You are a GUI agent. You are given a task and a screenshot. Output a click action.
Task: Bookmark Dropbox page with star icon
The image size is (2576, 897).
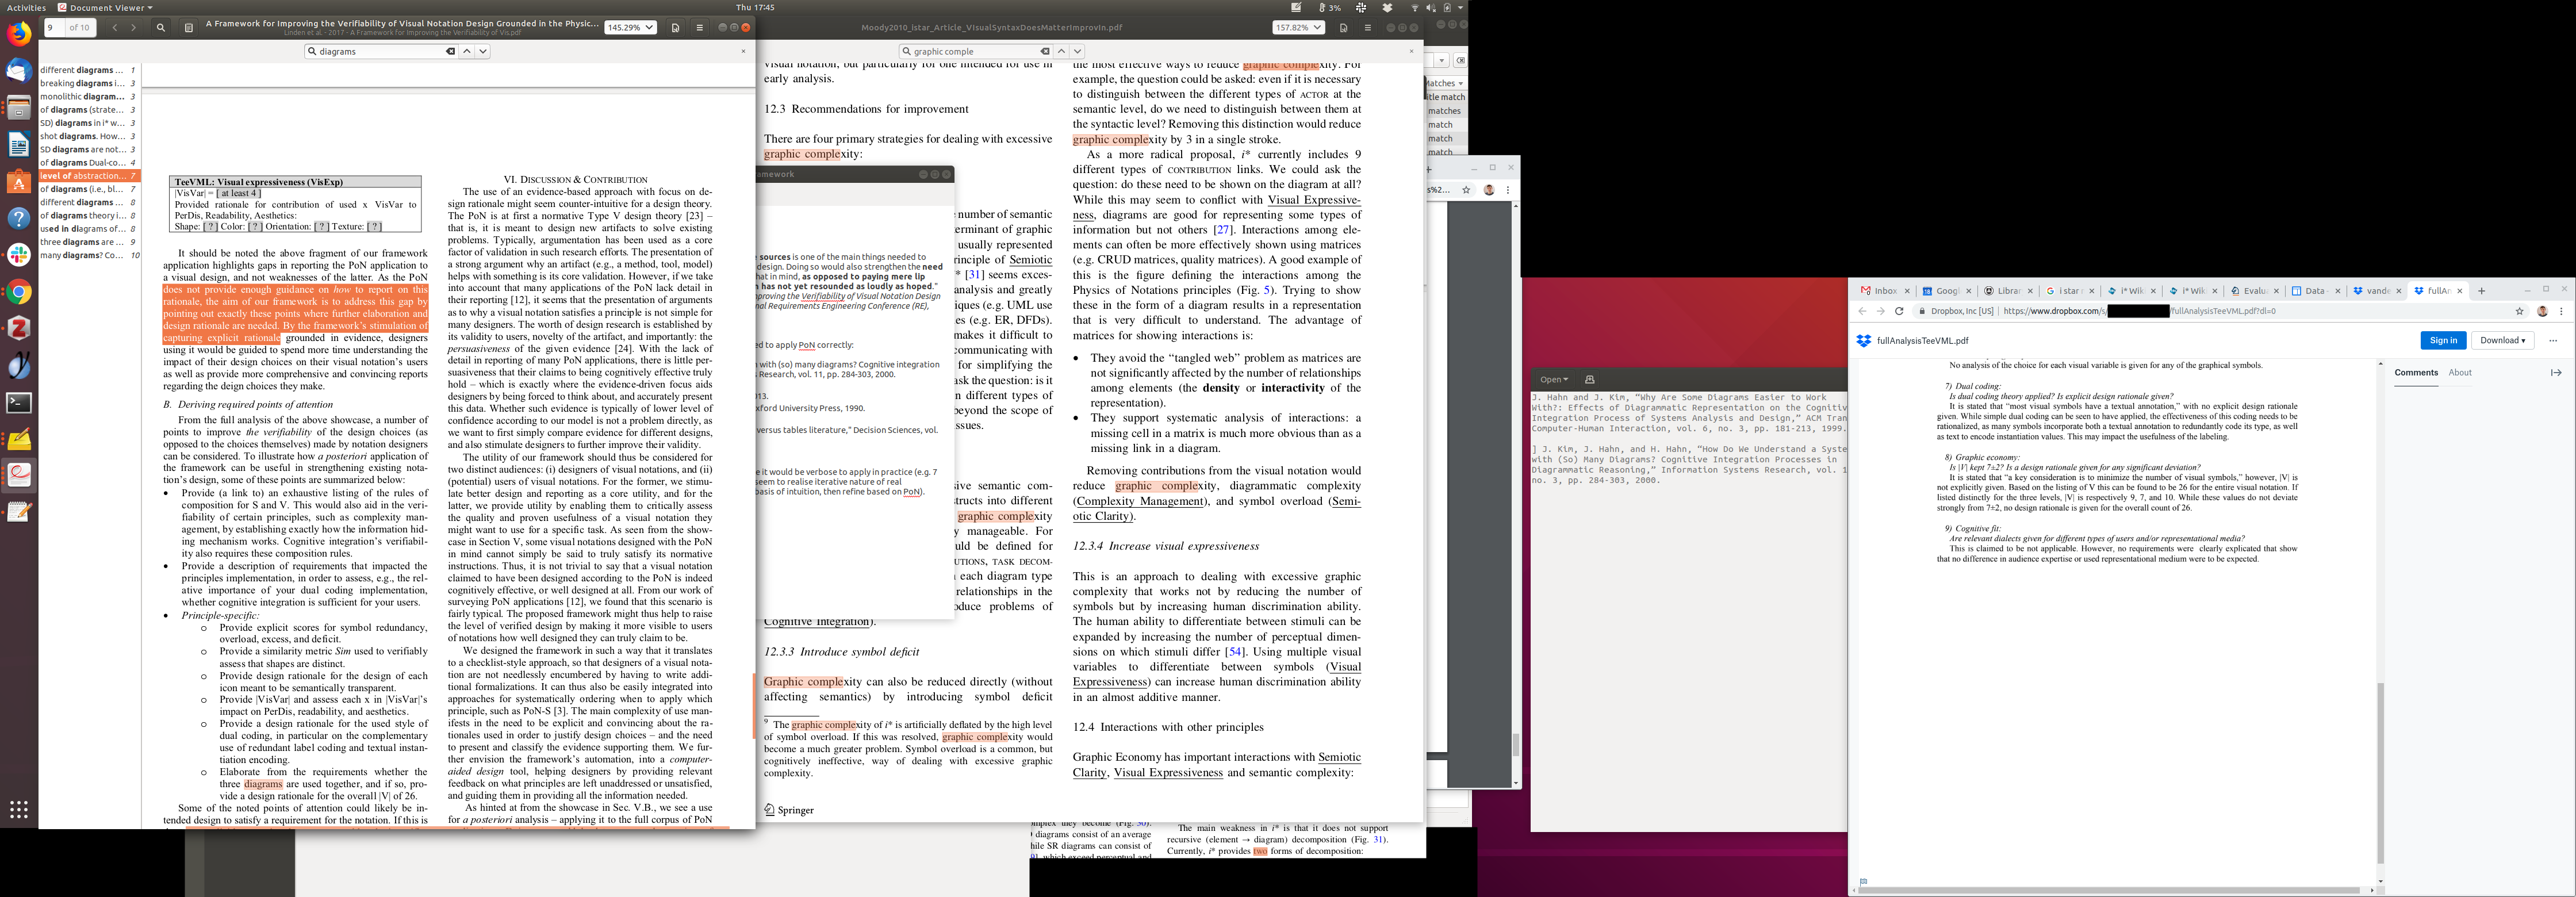2519,311
